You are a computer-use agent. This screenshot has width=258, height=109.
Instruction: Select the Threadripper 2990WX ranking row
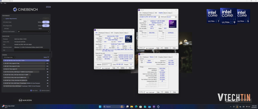(x=26, y=83)
